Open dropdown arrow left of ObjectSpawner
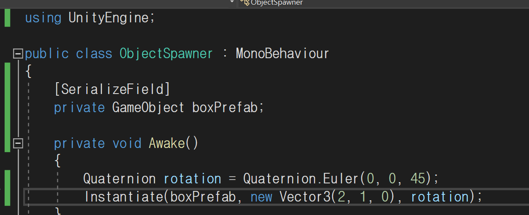 pyautogui.click(x=232, y=2)
